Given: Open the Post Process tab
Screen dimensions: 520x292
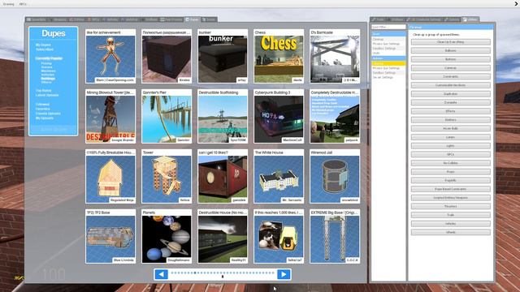Looking at the screenshot, I should click(x=171, y=19).
